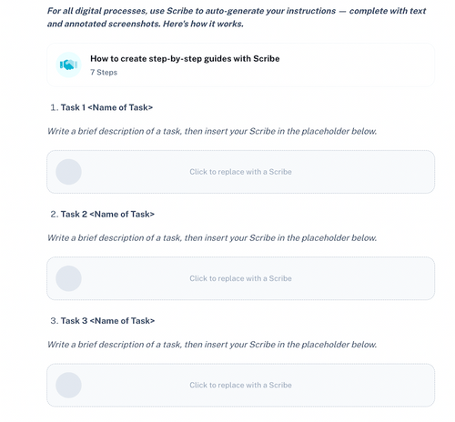Click 'Click to replace with a Scribe' under Task 3
The image size is (455, 422).
pos(240,386)
